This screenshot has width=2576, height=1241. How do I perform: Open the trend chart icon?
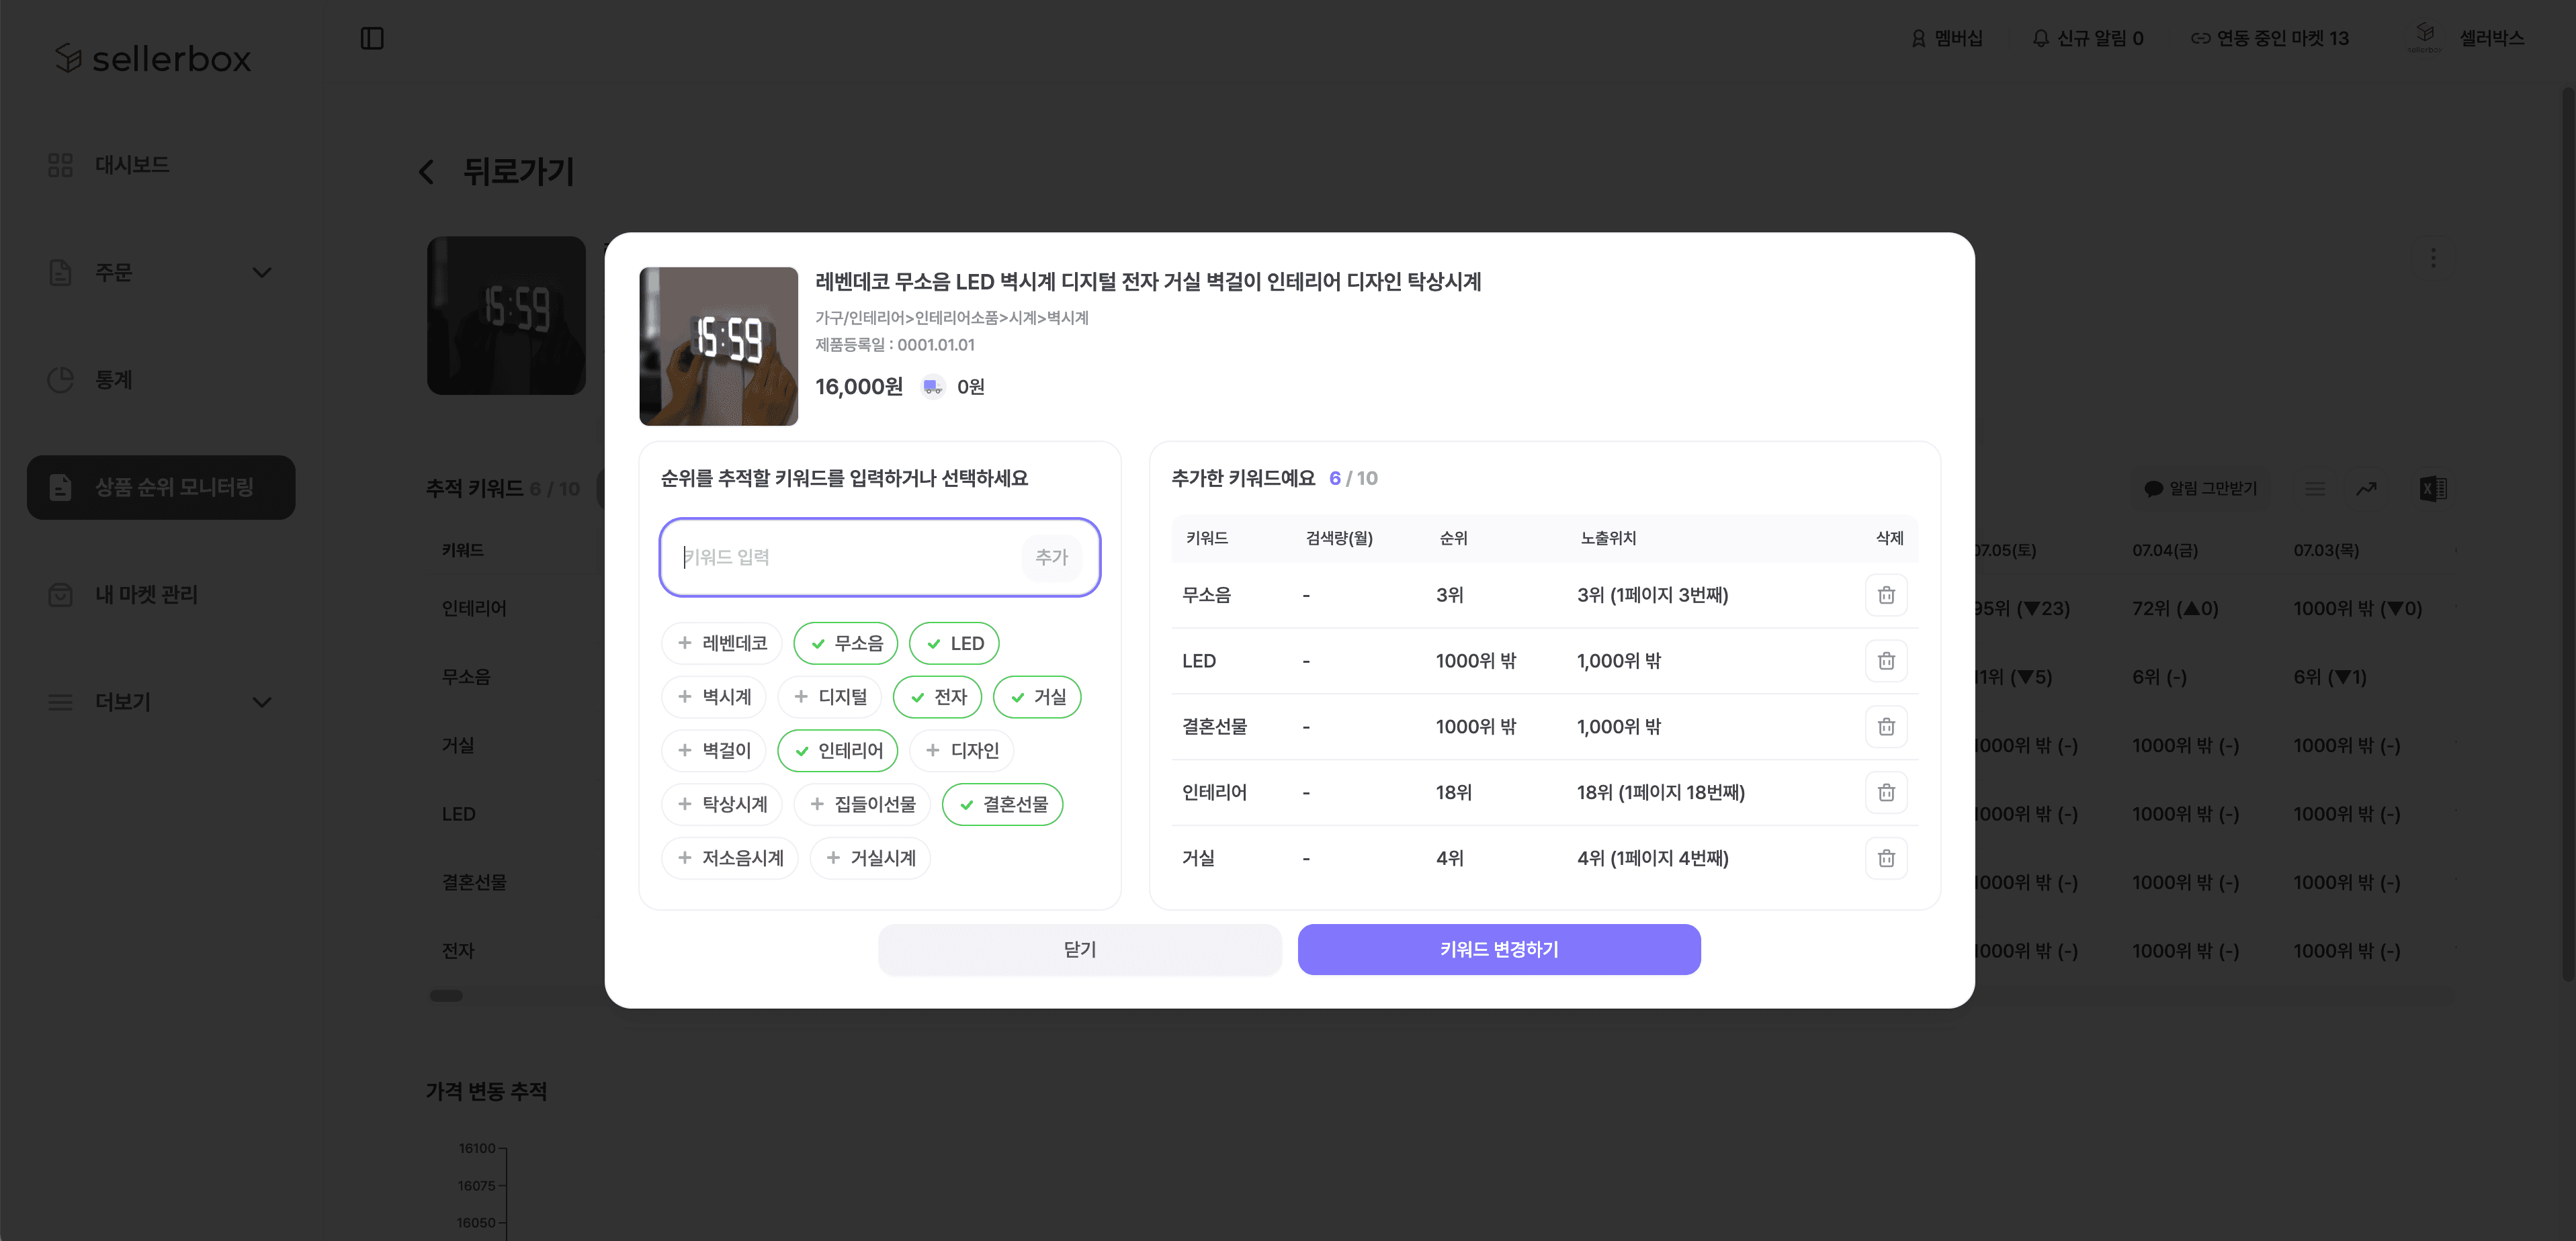click(x=2367, y=489)
